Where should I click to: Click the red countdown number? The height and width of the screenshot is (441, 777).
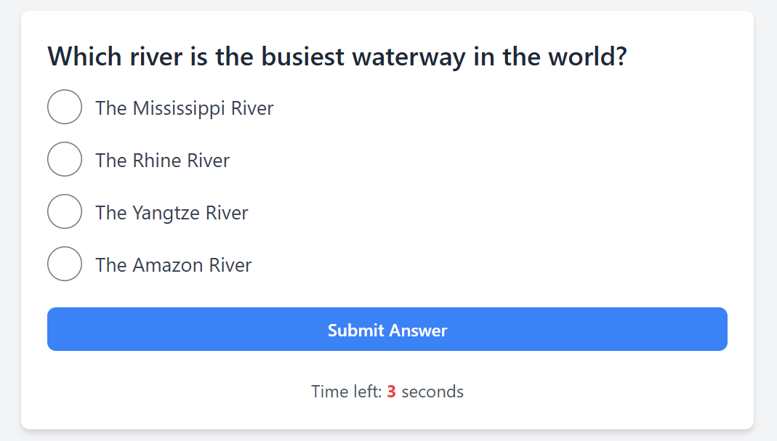(x=391, y=392)
